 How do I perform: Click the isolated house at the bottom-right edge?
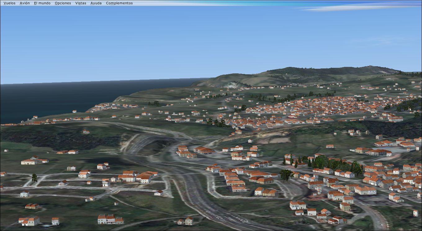[x=415, y=213]
